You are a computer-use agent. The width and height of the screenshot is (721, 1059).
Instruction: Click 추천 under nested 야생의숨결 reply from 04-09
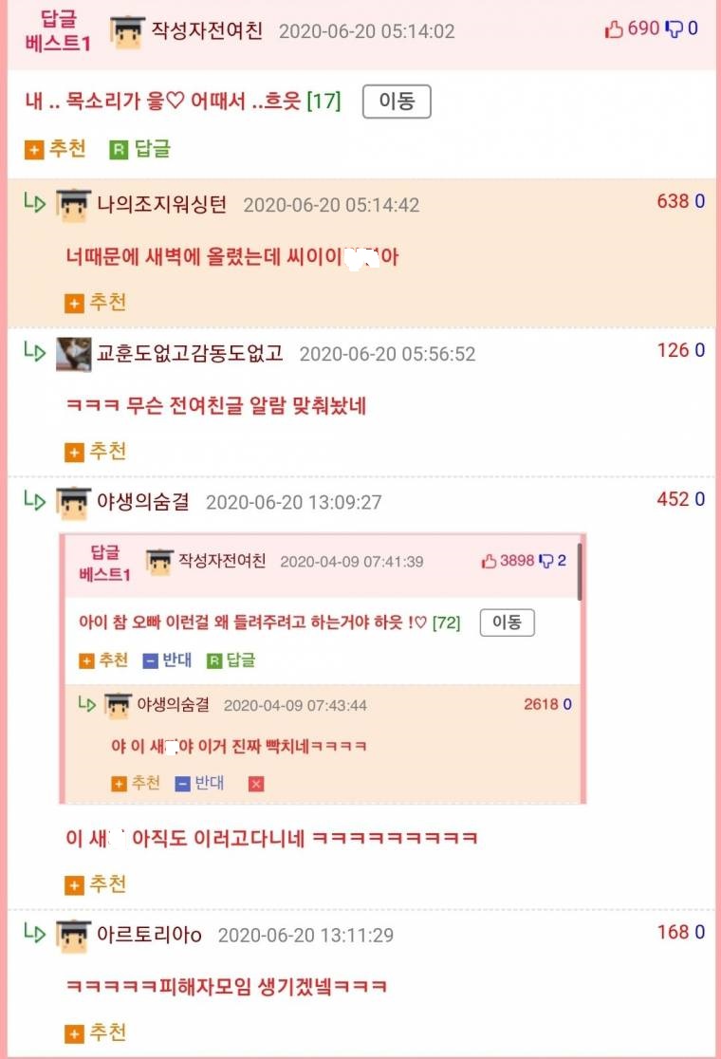pos(136,783)
